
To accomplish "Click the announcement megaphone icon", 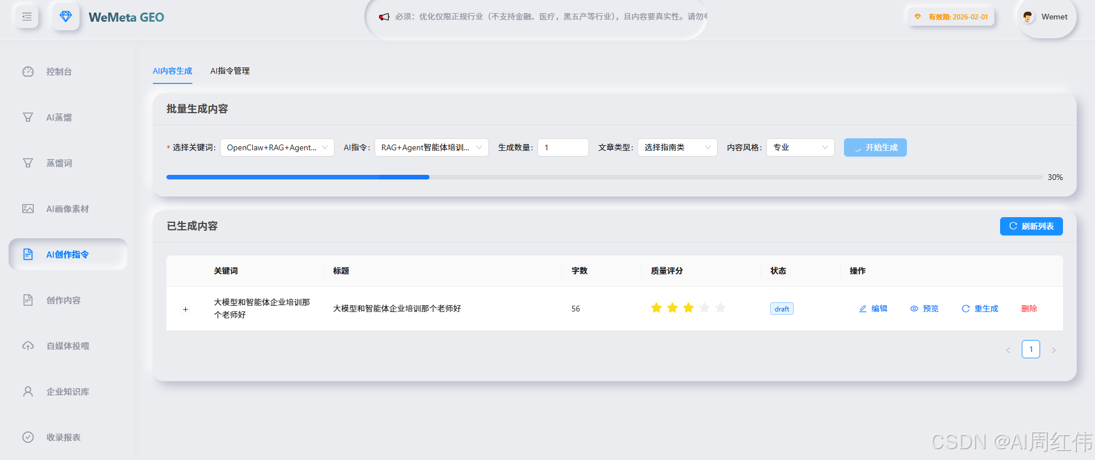I will (384, 17).
